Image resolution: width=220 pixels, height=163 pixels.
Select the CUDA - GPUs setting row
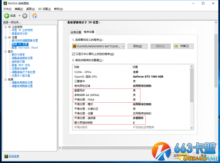(x=131, y=72)
